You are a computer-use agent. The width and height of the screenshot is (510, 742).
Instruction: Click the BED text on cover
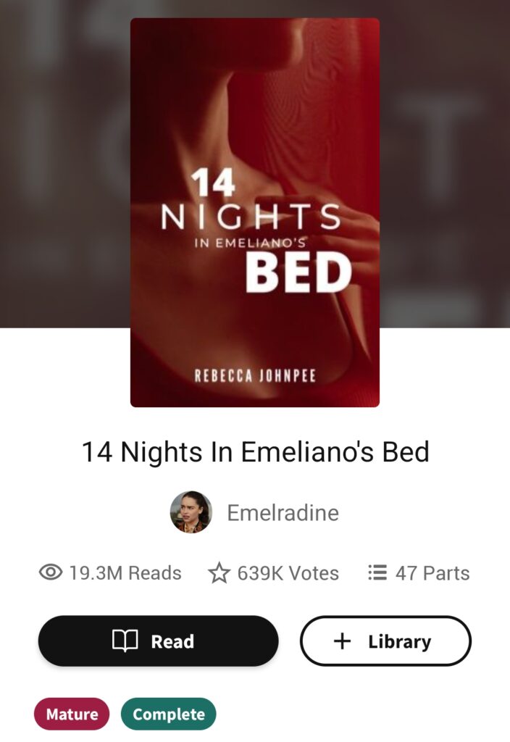pos(299,272)
